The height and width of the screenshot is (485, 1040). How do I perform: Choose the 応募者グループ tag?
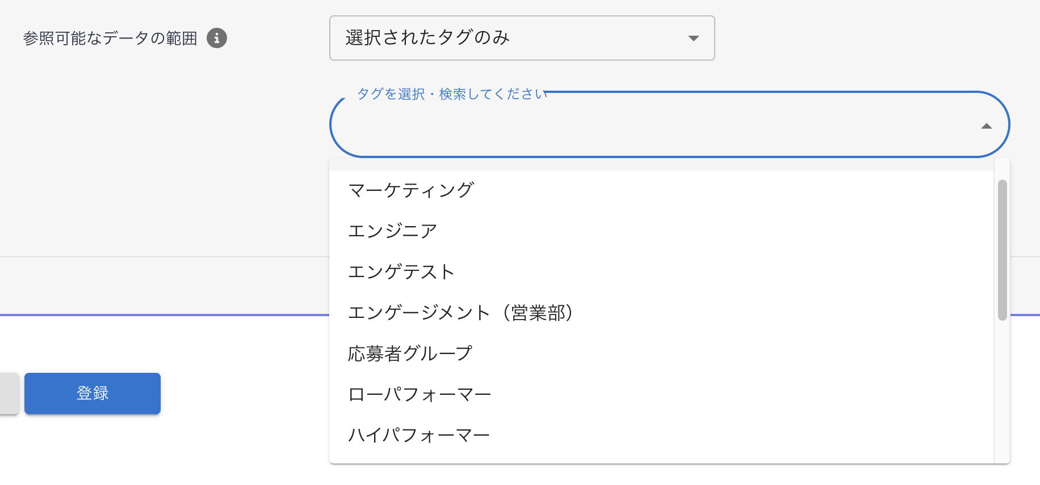point(409,353)
